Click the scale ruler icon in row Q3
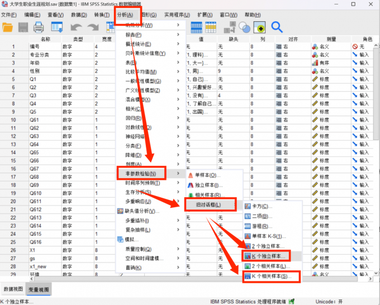 [315, 96]
